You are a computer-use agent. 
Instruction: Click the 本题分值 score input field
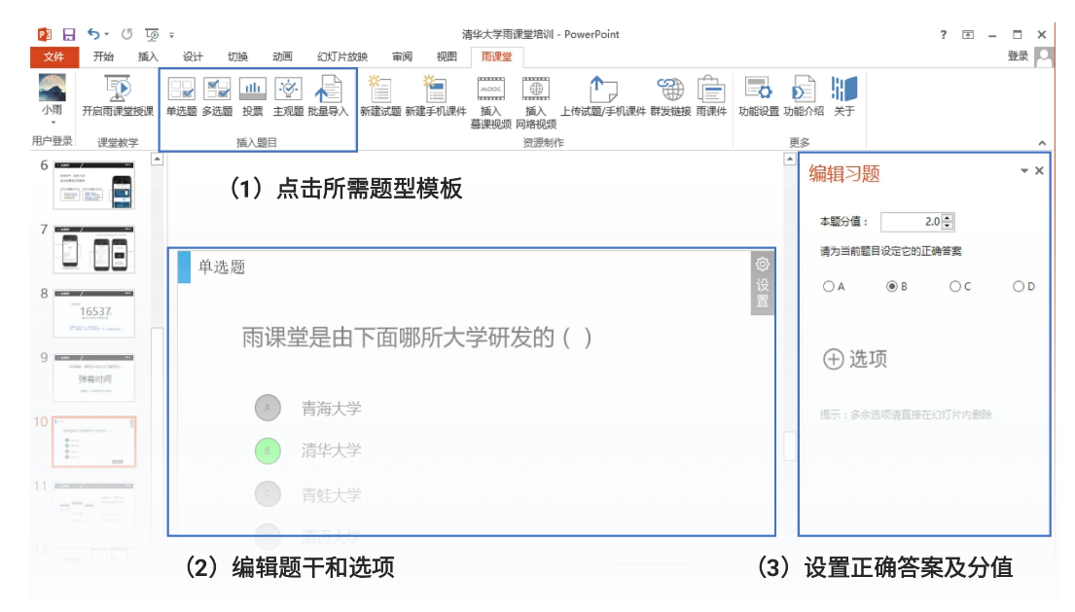(x=912, y=222)
